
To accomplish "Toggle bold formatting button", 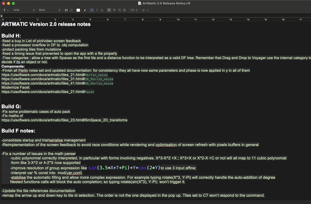I will coord(92,10).
